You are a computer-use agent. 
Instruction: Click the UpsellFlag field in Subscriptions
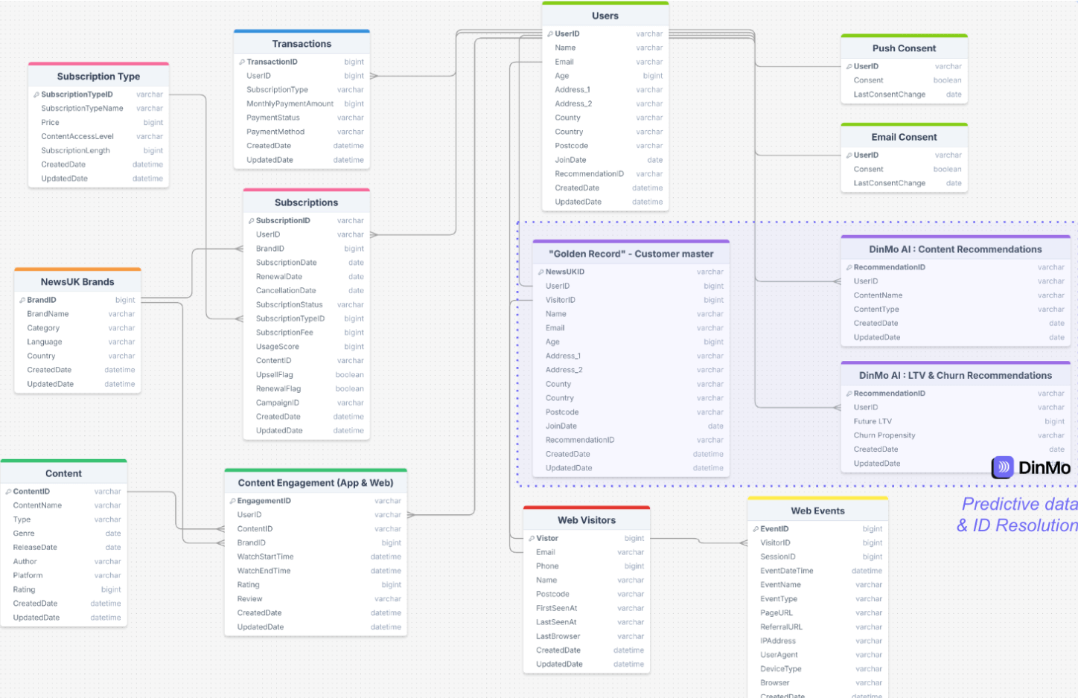click(x=306, y=375)
